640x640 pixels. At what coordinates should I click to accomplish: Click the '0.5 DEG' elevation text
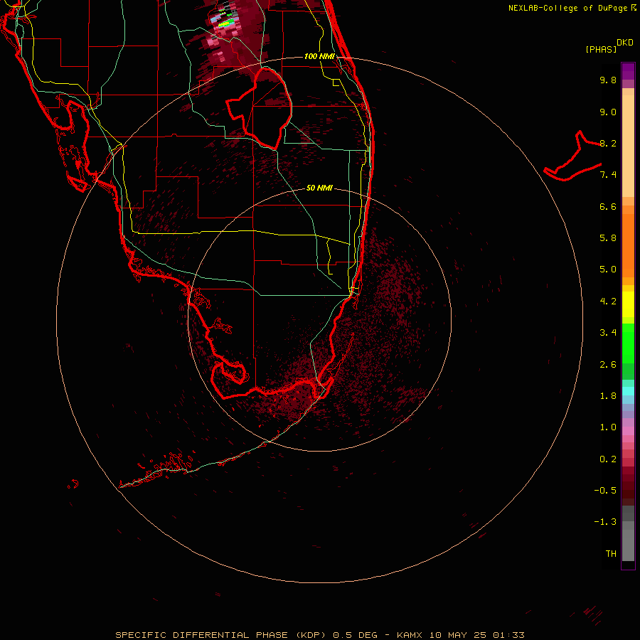pos(355,635)
